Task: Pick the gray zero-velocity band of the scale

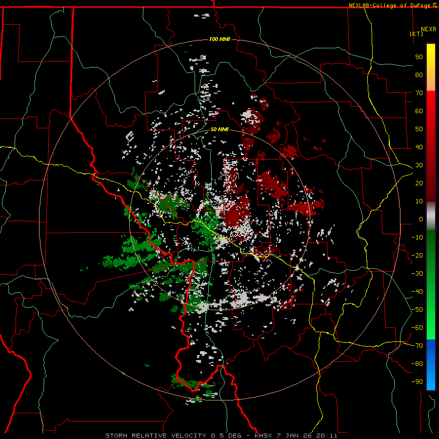Action: click(x=431, y=216)
